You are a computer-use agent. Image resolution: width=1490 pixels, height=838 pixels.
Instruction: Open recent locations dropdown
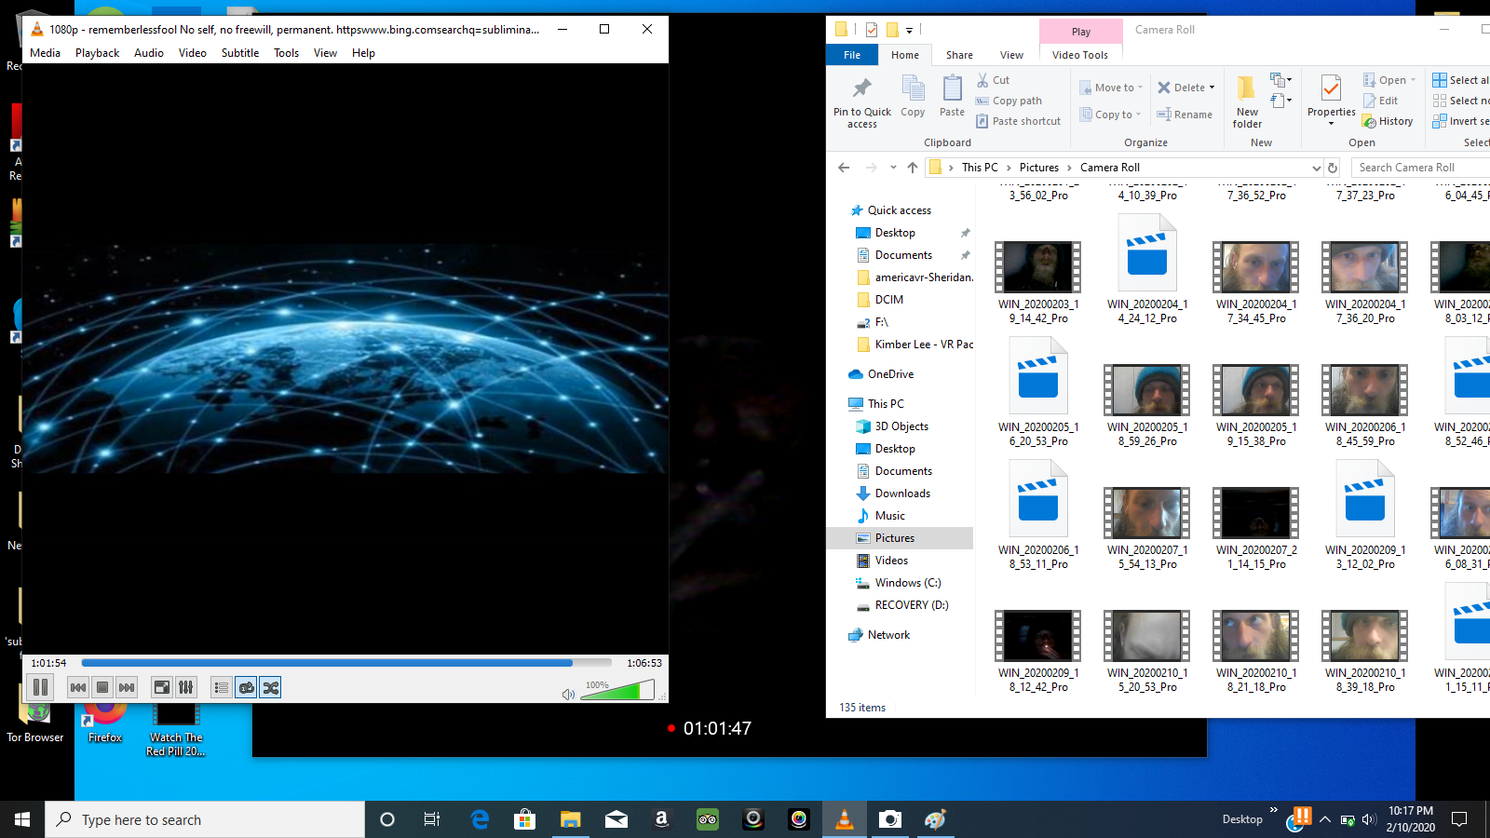point(893,168)
